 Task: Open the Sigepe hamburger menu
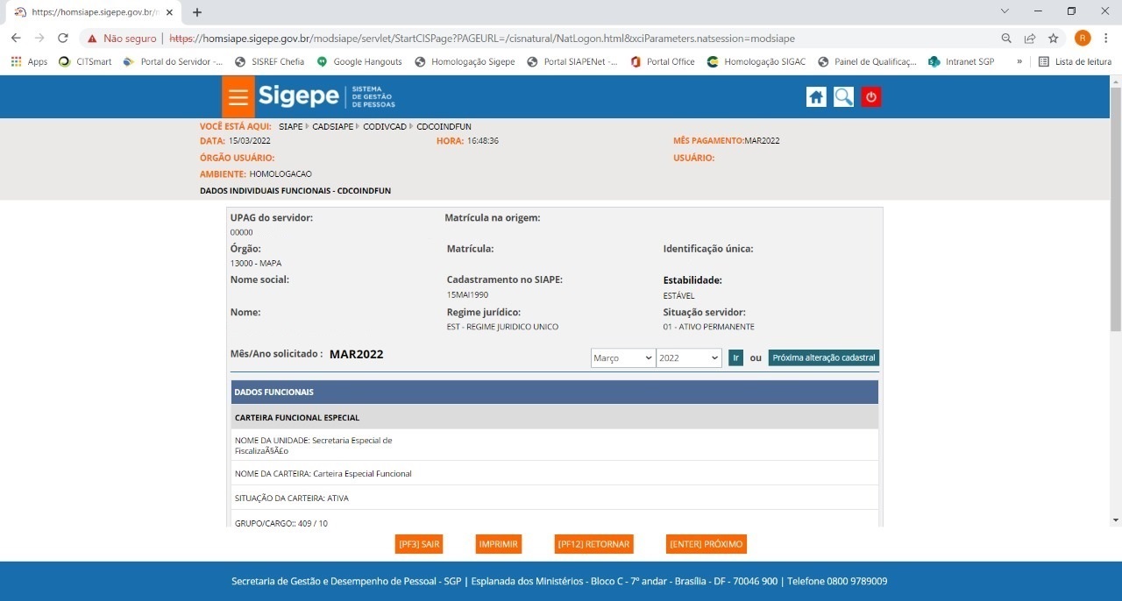(x=238, y=97)
